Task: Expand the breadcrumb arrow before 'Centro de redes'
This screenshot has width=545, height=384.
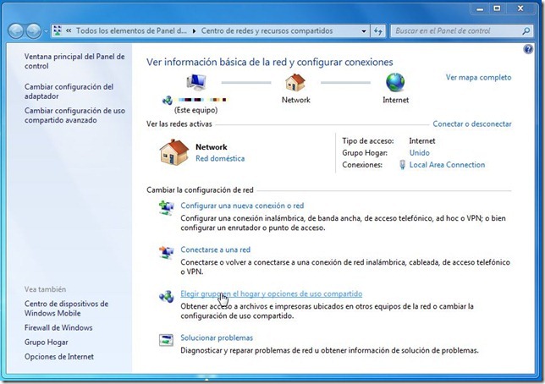Action: [194, 31]
